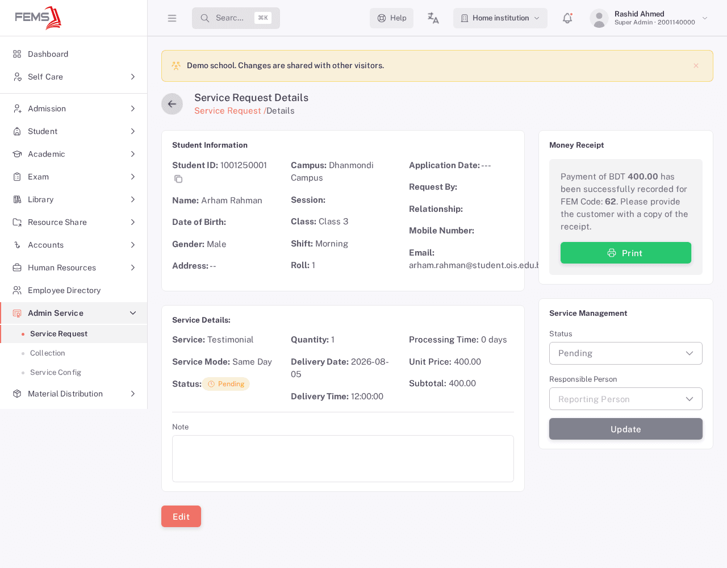Click the FEMS logo
Viewport: 727px width, 568px height.
[x=38, y=18]
